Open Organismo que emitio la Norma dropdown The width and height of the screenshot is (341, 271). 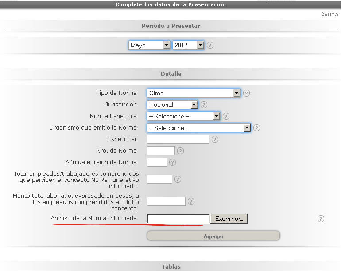click(199, 128)
